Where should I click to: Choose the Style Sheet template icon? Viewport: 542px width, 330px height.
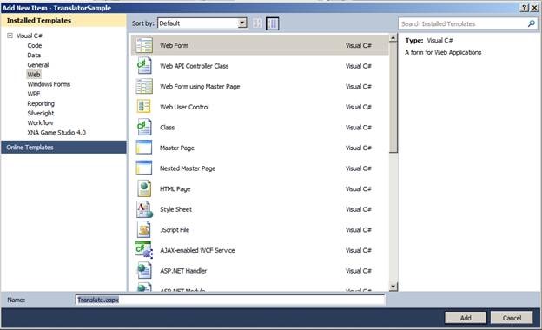point(144,209)
